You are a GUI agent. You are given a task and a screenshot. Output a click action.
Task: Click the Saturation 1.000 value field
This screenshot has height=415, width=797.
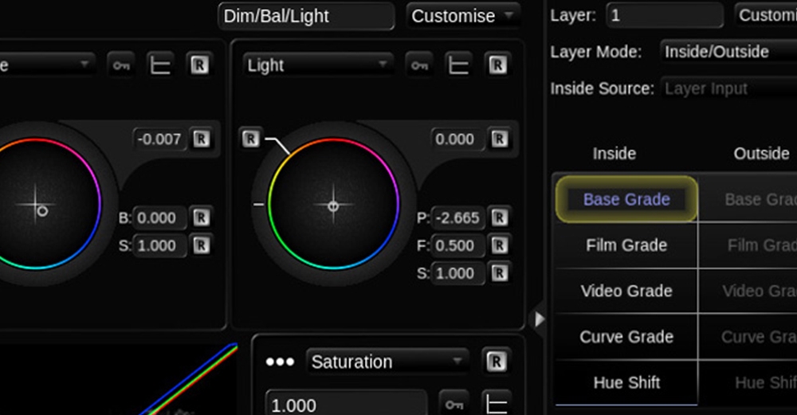click(346, 405)
